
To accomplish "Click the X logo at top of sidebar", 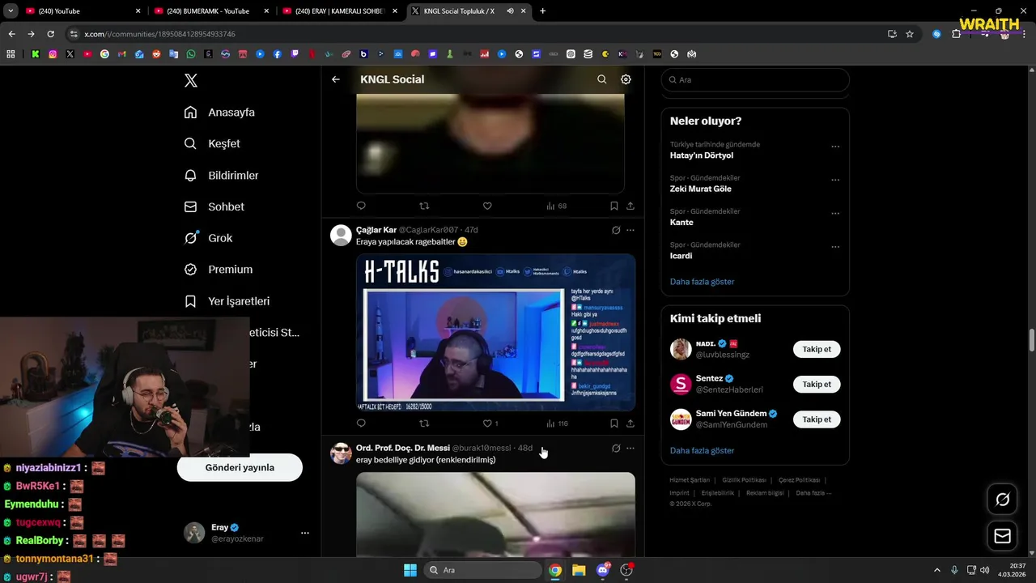I will pos(190,80).
